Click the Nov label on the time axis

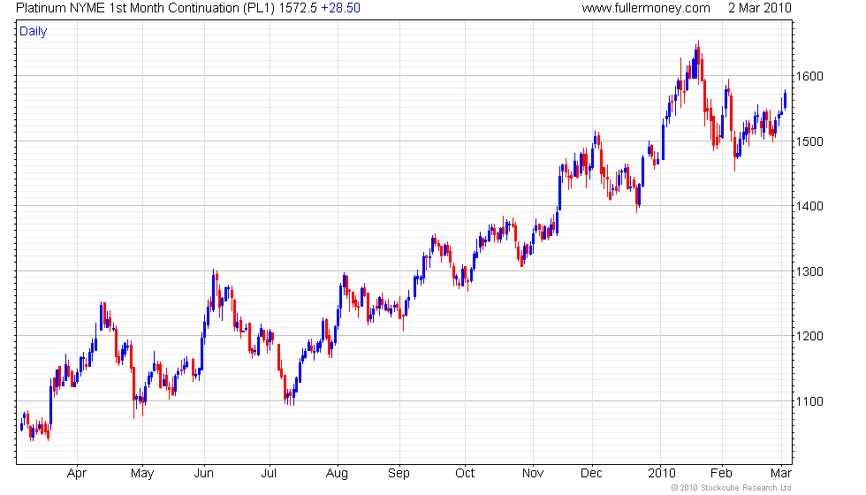click(533, 474)
